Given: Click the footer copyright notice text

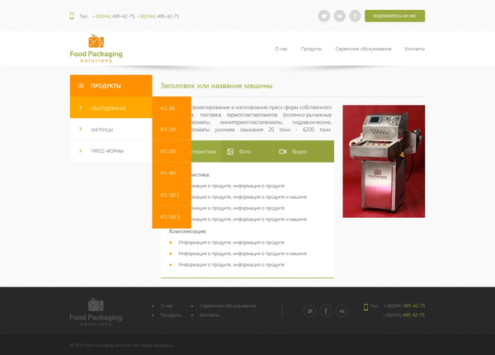Looking at the screenshot, I should click(121, 345).
